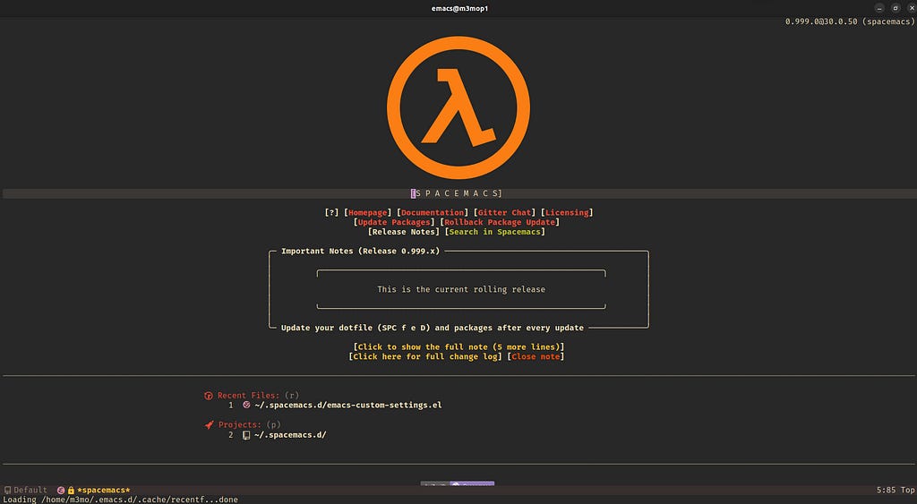Click the Loading recentf echo area message
The image size is (917, 504).
[121, 500]
